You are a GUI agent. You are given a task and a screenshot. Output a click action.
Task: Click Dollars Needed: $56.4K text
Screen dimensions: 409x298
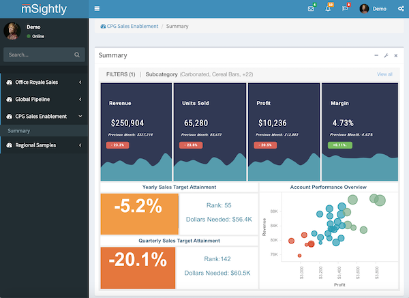pos(219,220)
